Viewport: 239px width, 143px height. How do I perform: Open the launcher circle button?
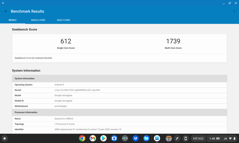4,139
